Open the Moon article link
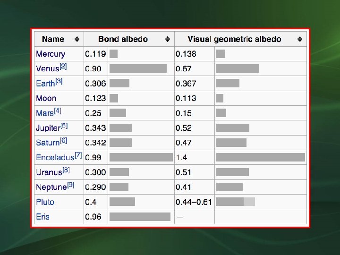 pyautogui.click(x=46, y=99)
